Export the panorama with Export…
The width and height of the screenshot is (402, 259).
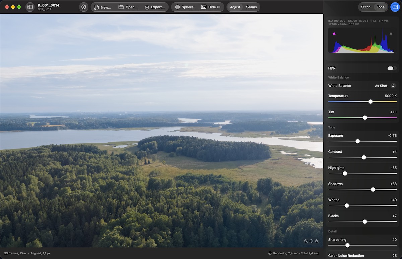155,7
